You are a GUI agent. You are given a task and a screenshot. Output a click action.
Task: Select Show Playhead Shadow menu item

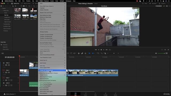coord(52,84)
